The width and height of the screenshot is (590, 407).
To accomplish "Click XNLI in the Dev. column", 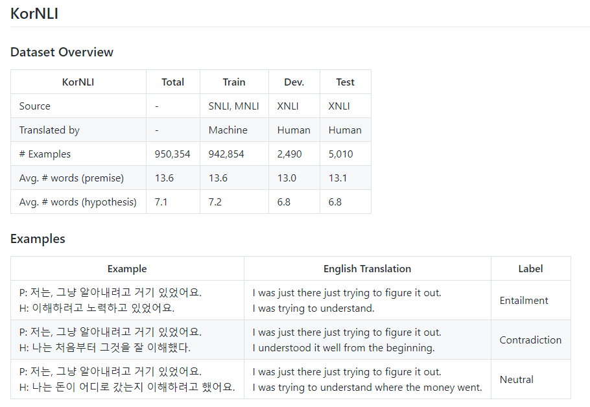I will 288,106.
